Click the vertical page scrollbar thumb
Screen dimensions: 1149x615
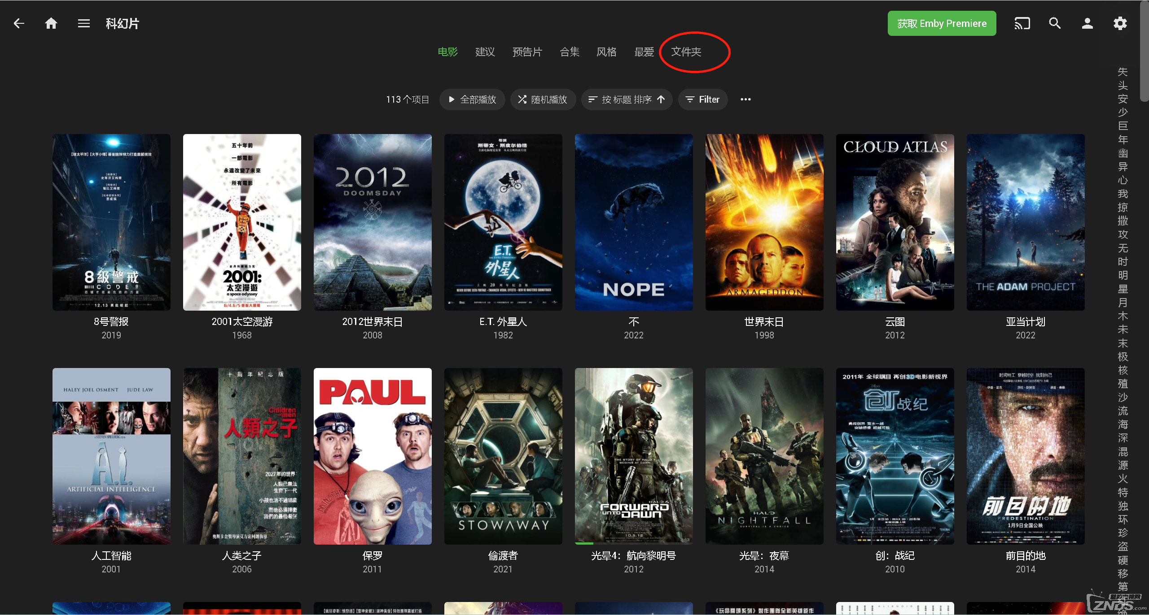(x=1145, y=52)
